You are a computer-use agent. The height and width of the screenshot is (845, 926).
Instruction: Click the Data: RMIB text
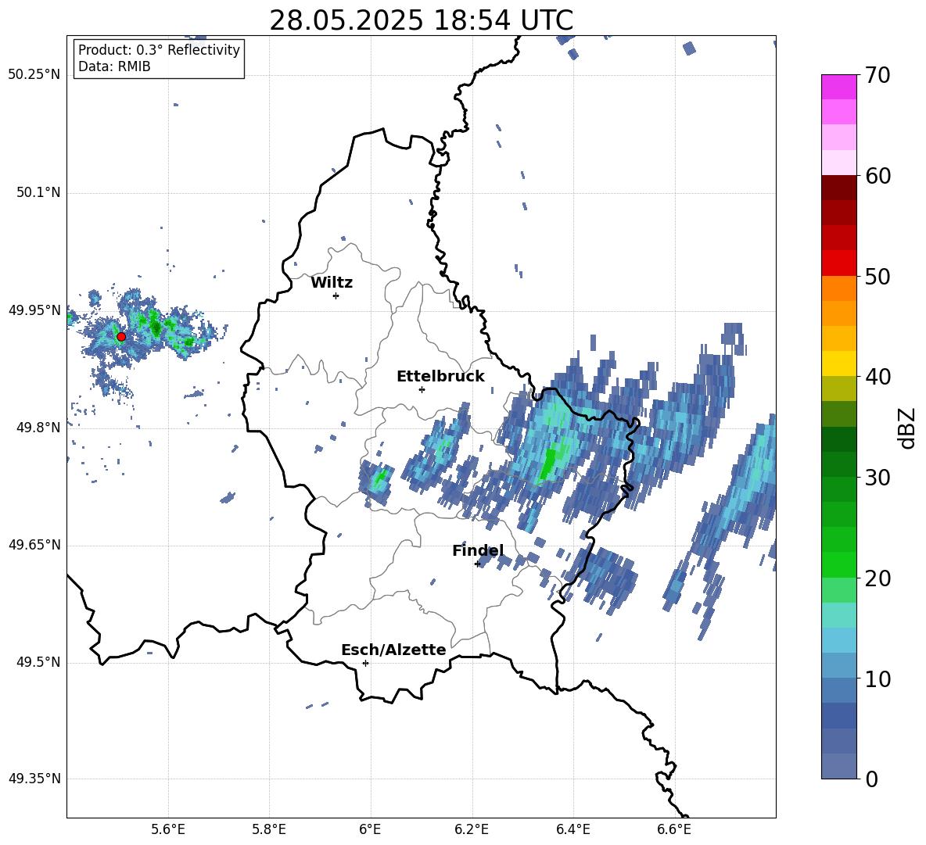[114, 66]
